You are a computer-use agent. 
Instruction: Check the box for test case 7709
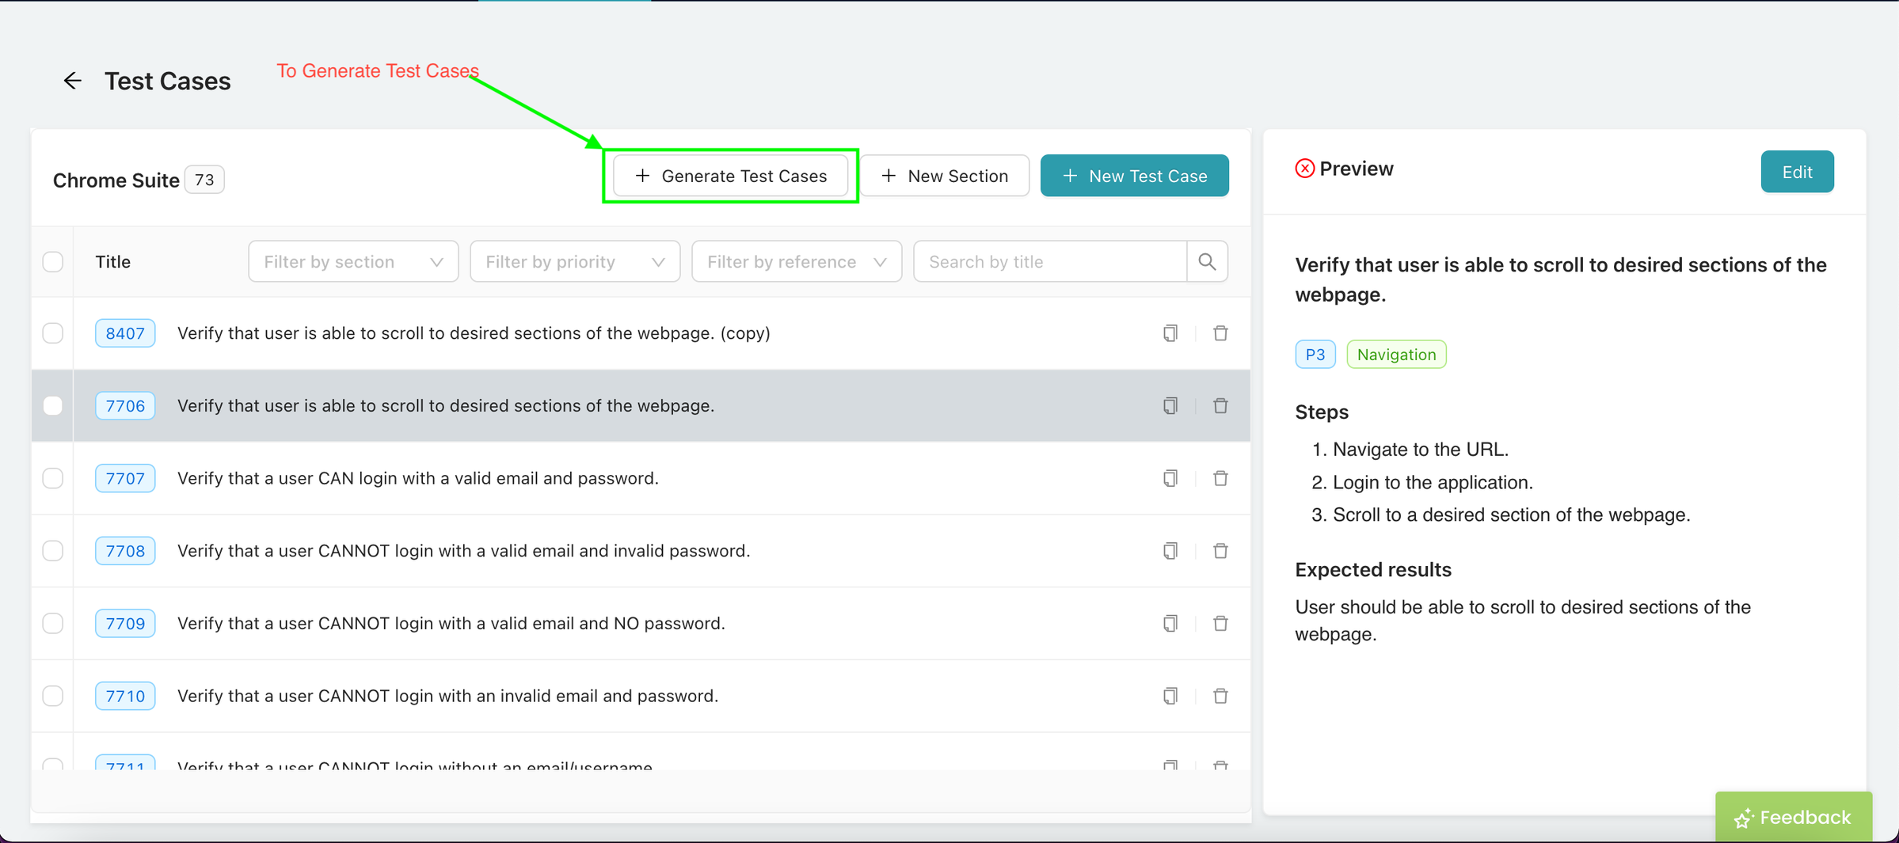coord(53,624)
